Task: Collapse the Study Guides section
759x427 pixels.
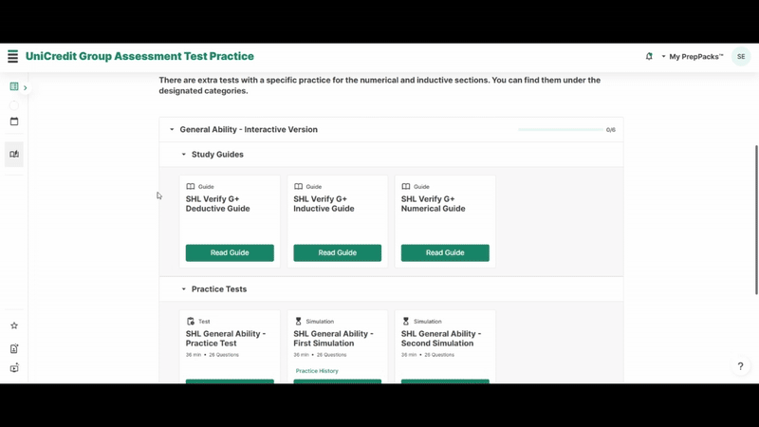Action: click(184, 155)
